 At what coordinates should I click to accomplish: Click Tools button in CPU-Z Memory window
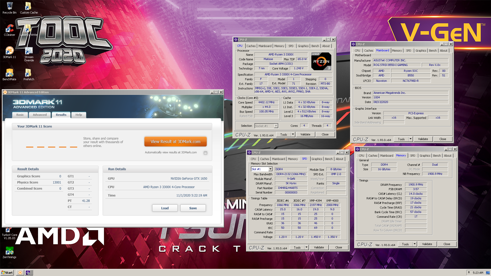[x=405, y=244]
